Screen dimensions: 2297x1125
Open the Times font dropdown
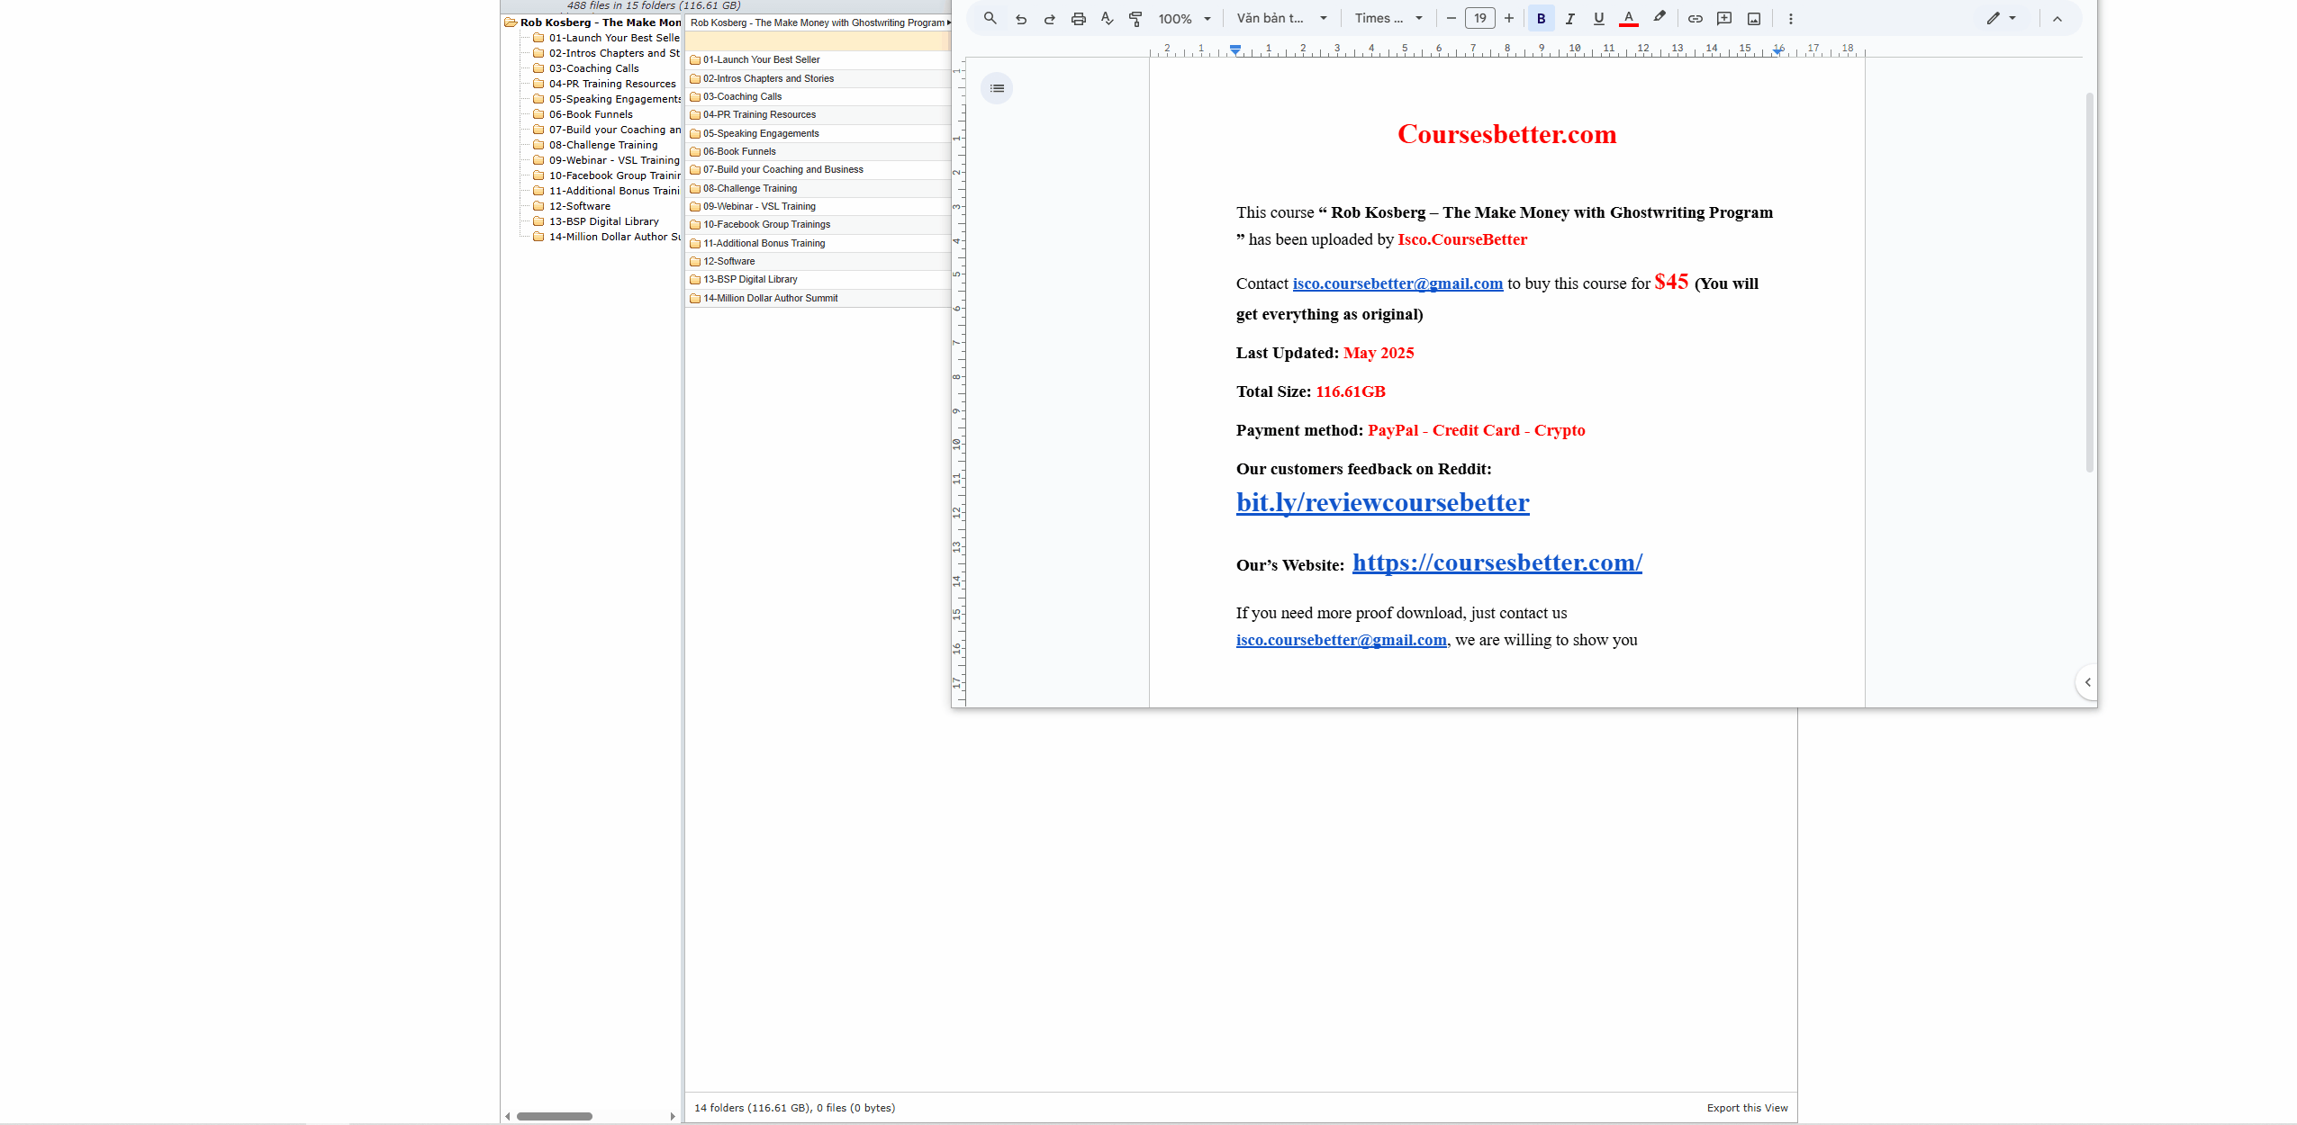[1388, 18]
